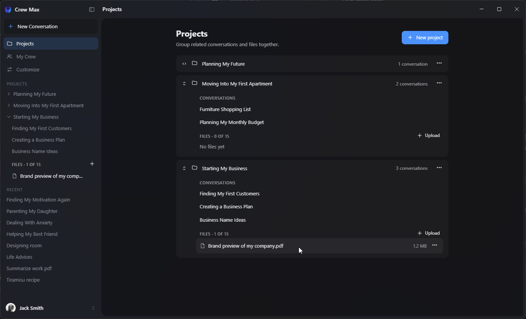Create a New project
Viewport: 526px width, 319px height.
[x=425, y=37]
